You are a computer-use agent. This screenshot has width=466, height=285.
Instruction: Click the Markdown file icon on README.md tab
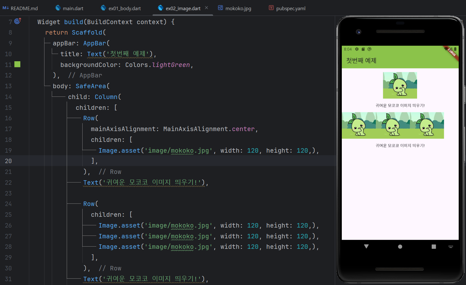coord(6,8)
